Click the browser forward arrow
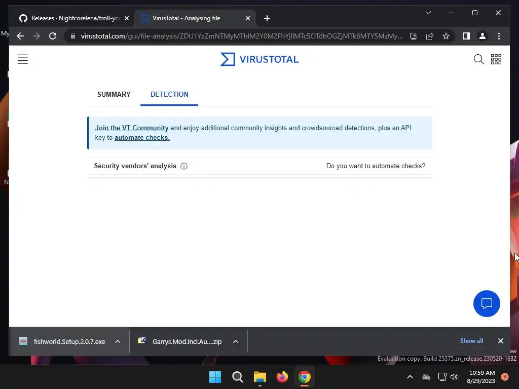This screenshot has height=389, width=519. click(x=36, y=36)
